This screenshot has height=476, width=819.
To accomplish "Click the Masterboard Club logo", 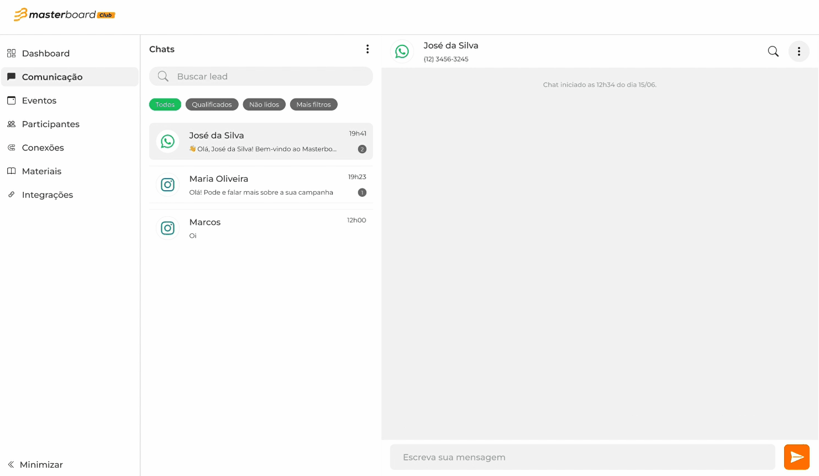I will tap(64, 15).
